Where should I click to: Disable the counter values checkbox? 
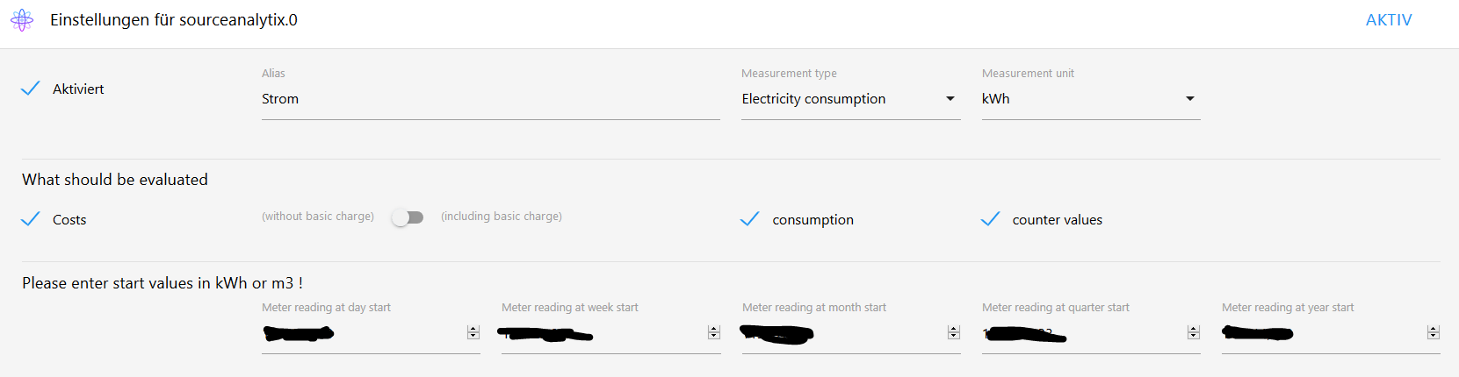point(991,219)
